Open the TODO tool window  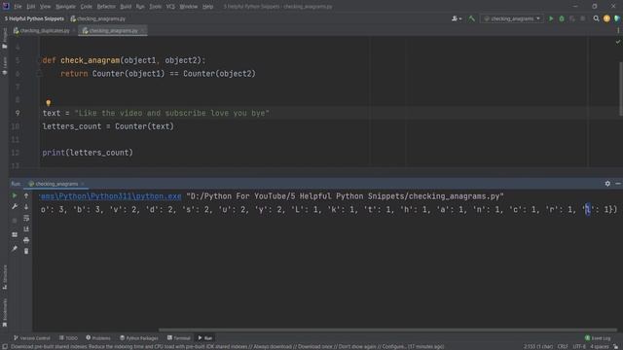click(68, 338)
